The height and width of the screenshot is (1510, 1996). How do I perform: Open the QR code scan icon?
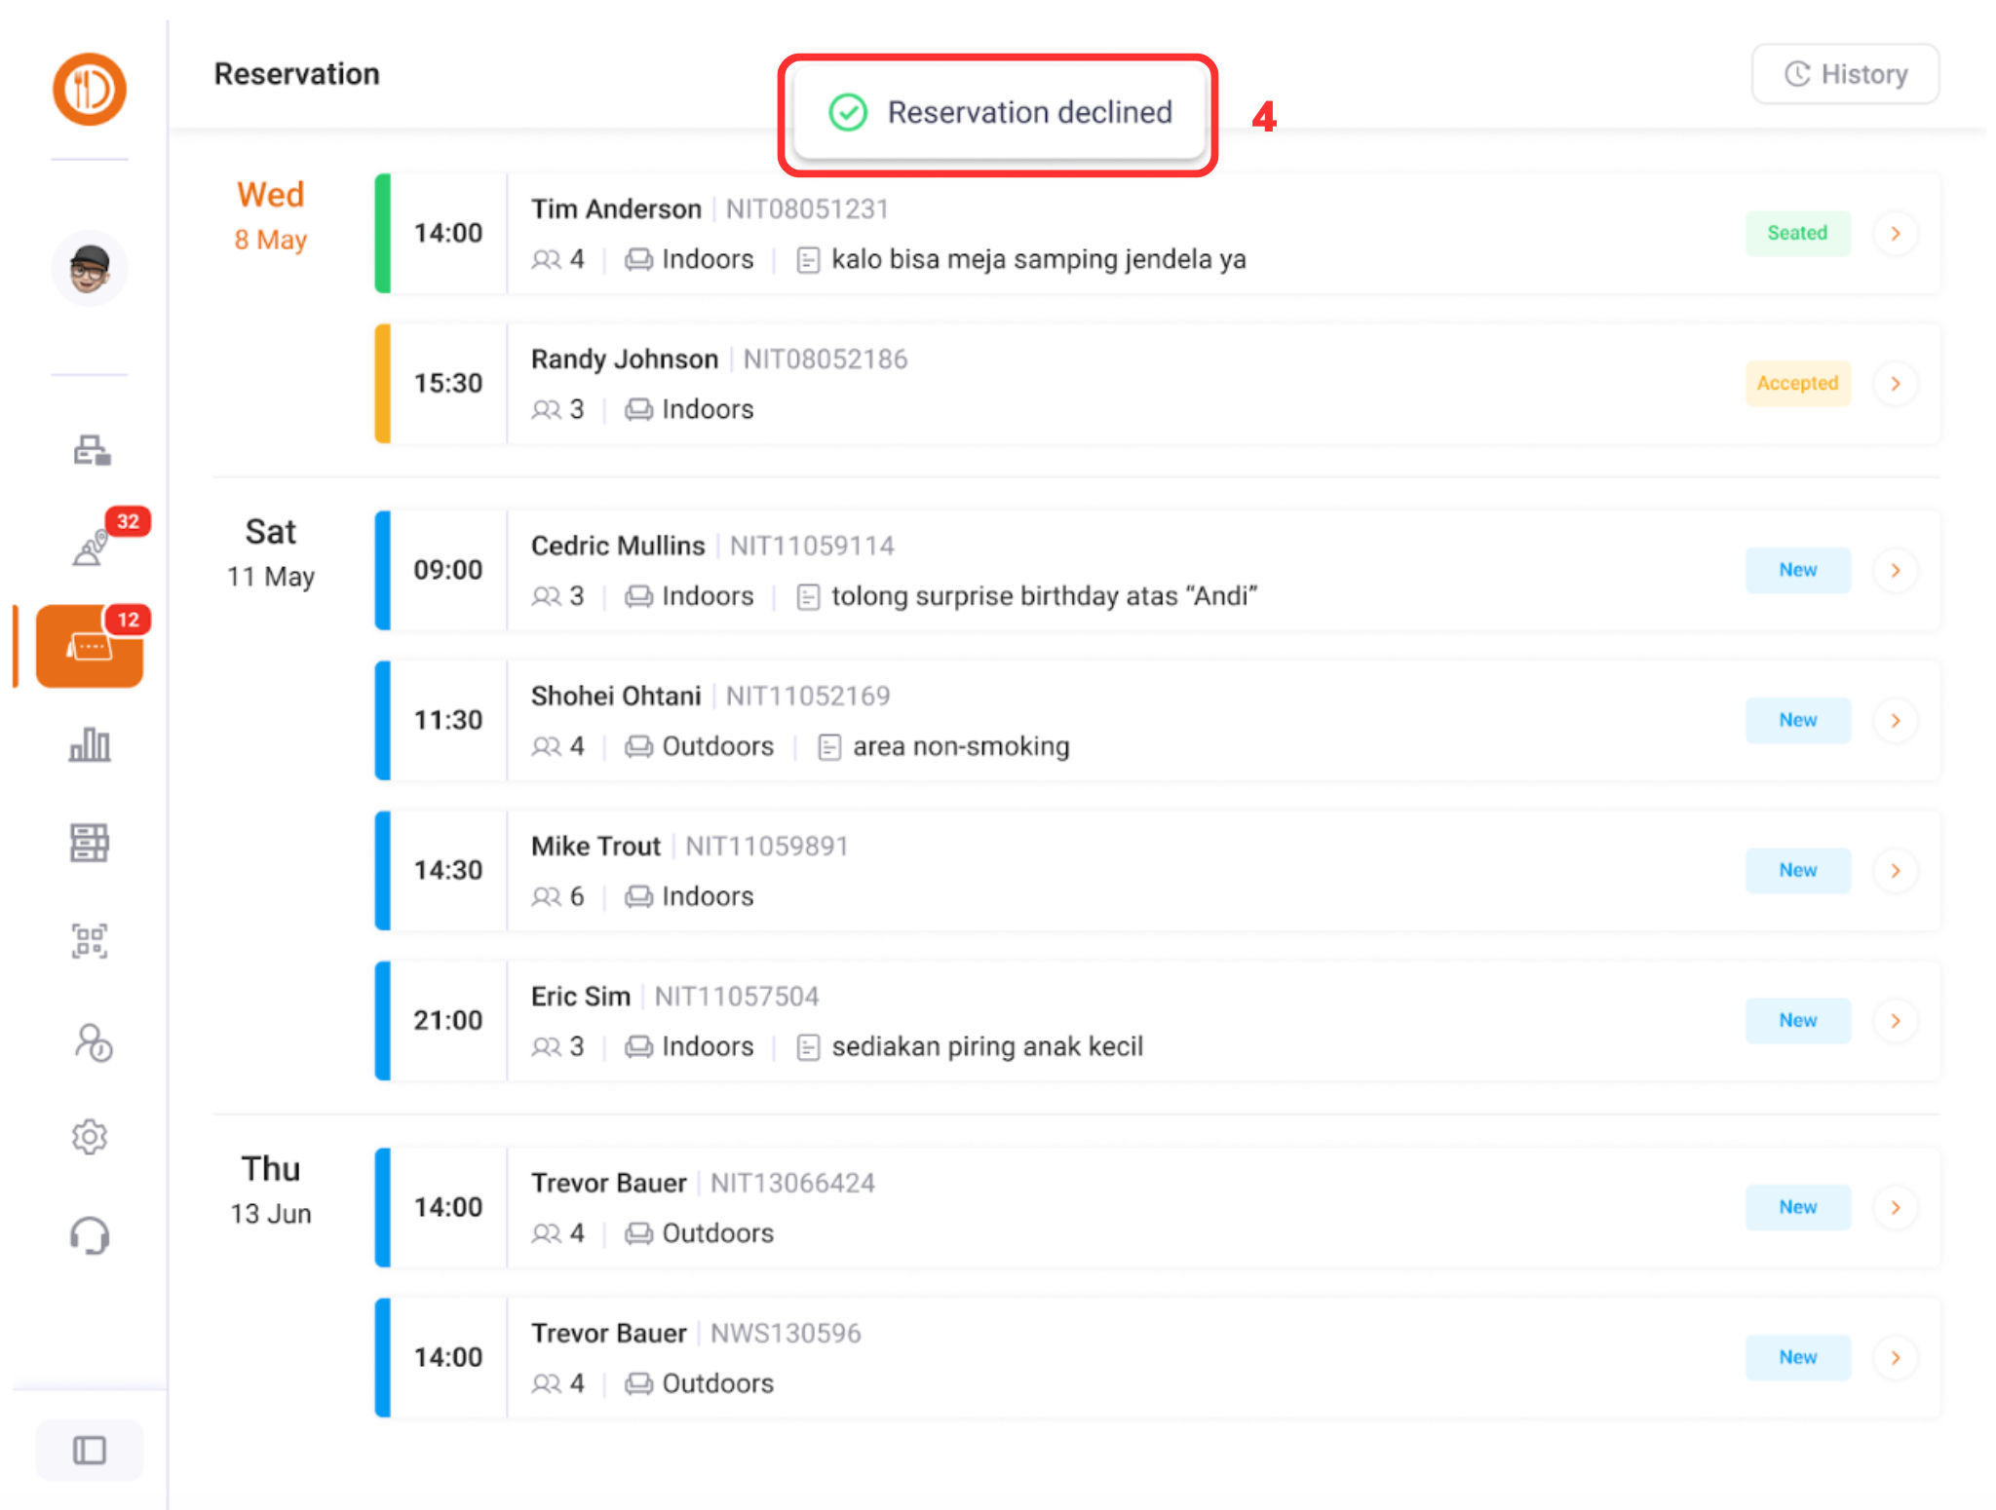click(90, 941)
